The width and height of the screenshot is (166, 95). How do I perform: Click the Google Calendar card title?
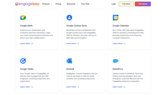click(x=121, y=26)
